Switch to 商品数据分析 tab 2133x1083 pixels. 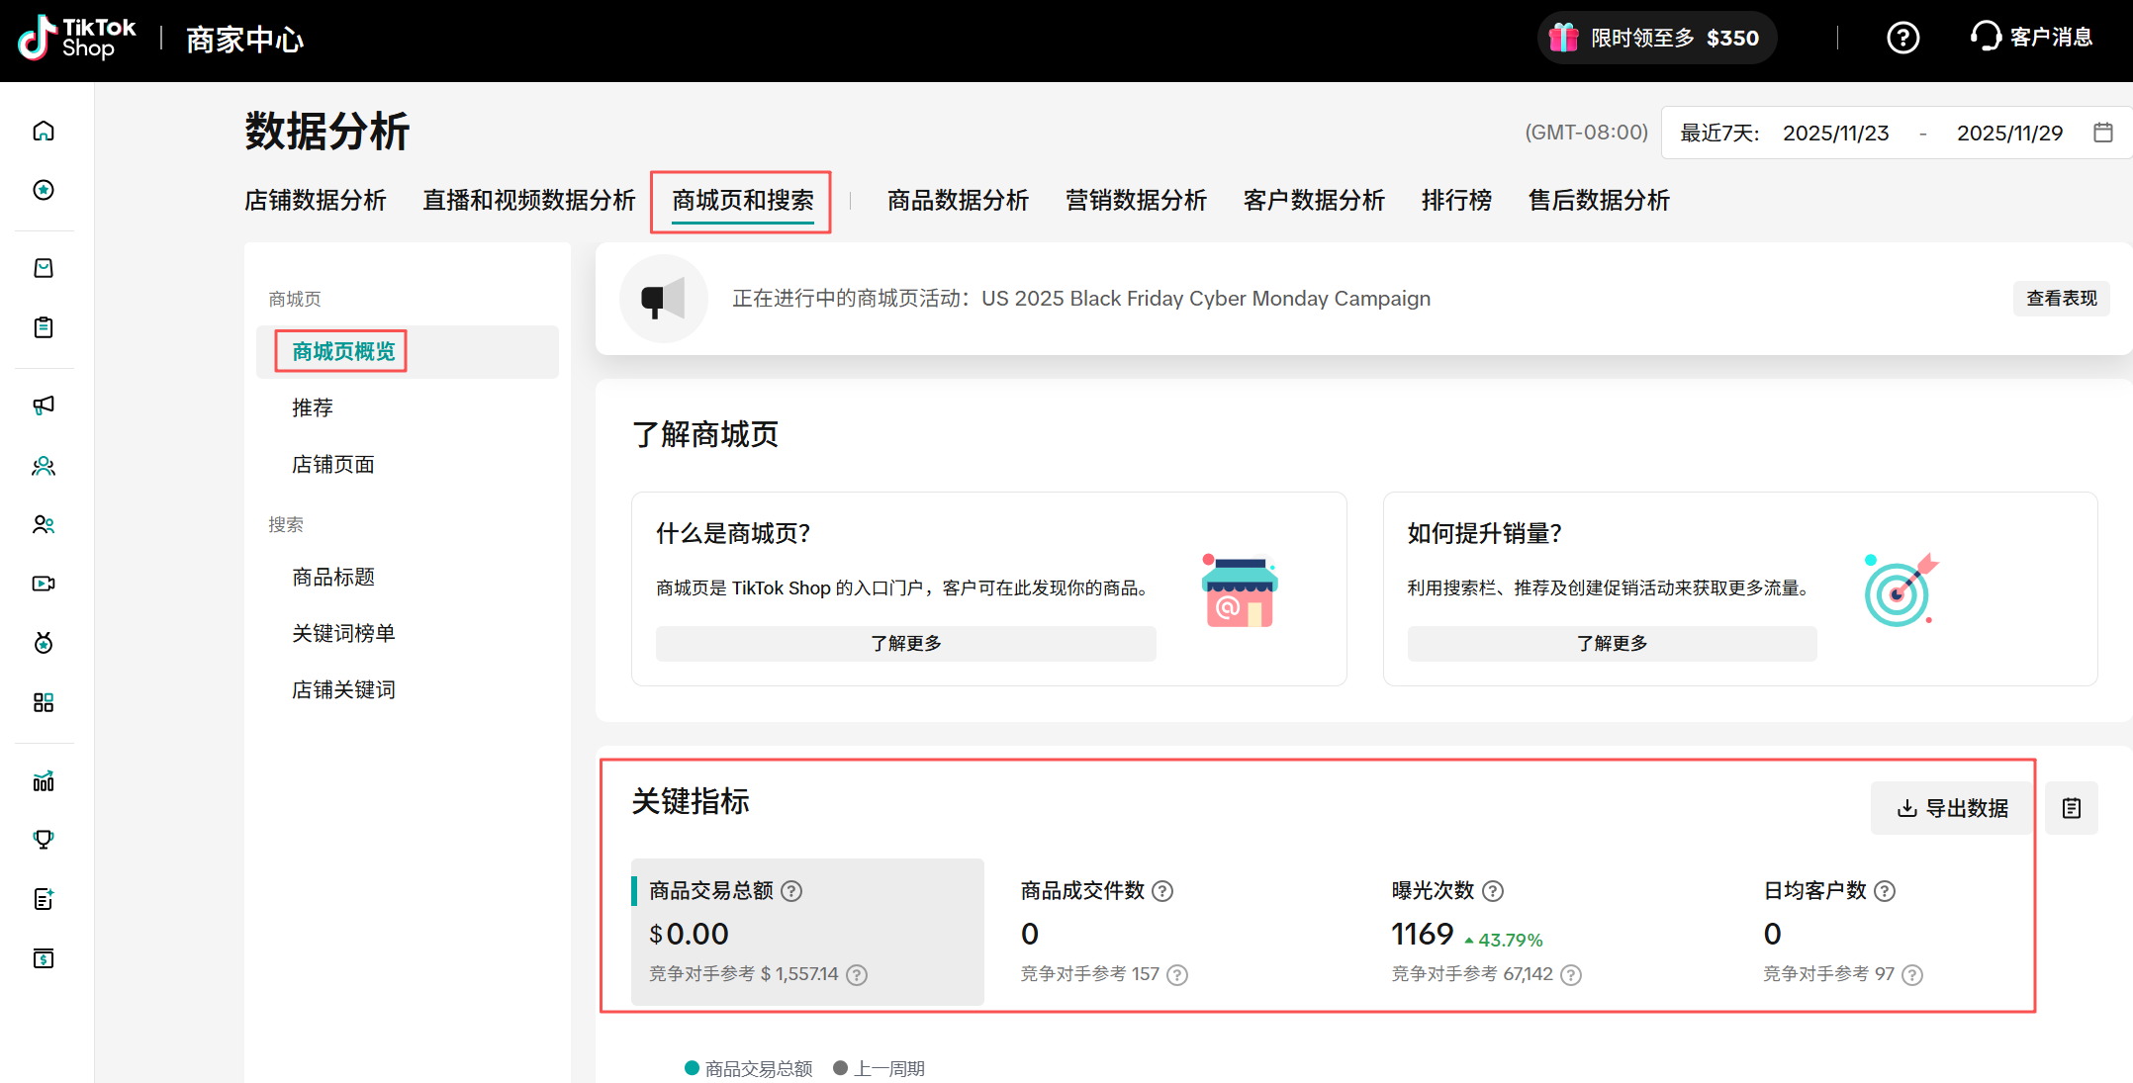(x=958, y=201)
